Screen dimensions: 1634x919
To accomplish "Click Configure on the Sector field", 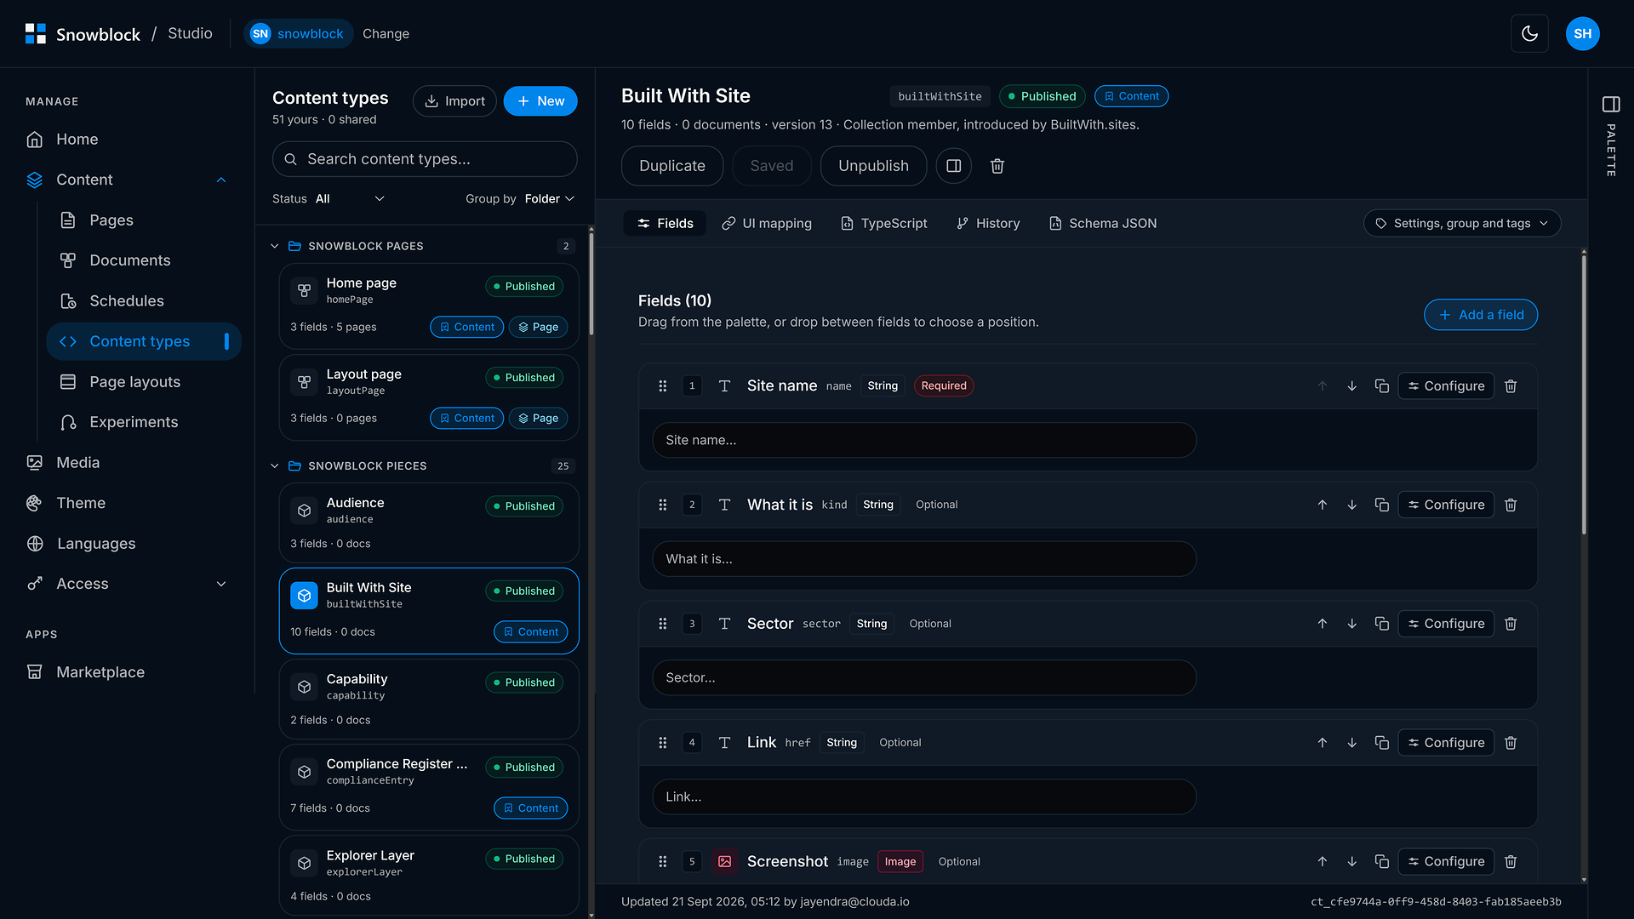I will [x=1446, y=624].
